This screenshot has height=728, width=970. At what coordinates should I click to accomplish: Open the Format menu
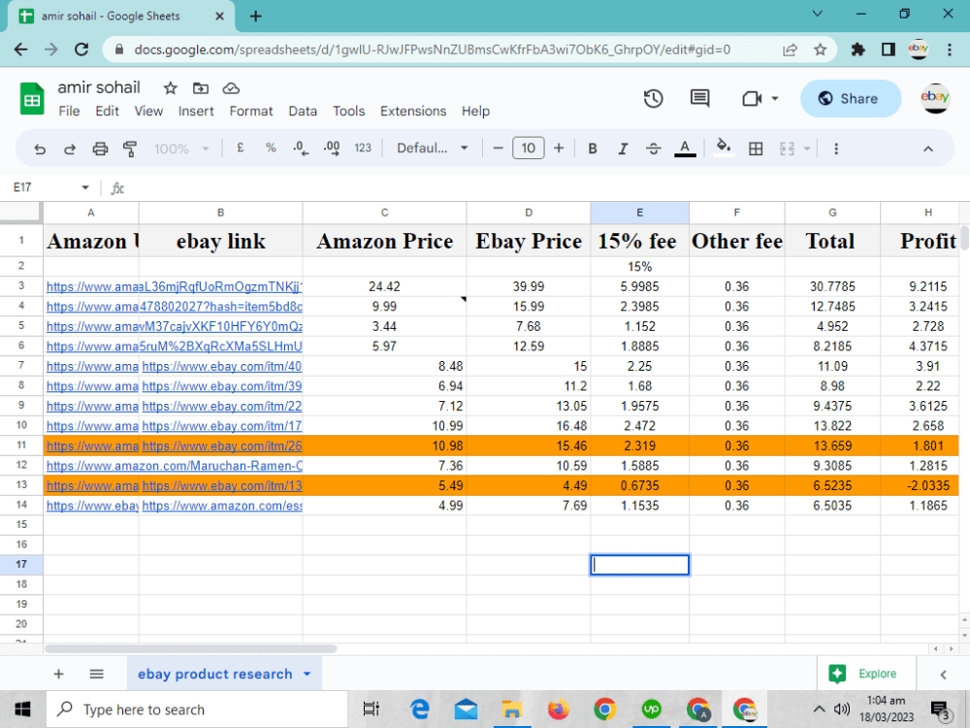click(251, 112)
